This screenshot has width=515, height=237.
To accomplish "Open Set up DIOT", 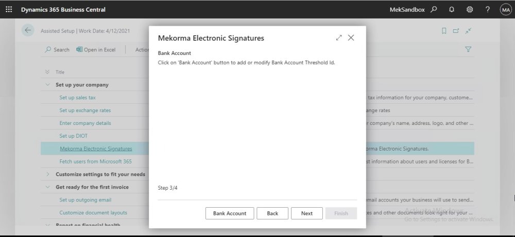I will click(74, 136).
